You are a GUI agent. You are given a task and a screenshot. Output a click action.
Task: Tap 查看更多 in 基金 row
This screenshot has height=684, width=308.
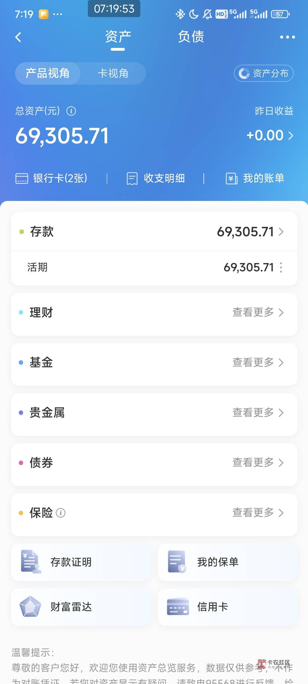258,363
